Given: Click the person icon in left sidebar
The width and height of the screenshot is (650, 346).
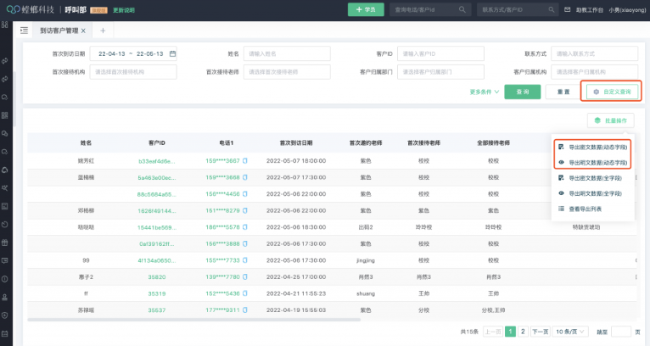Looking at the screenshot, I should [x=5, y=297].
